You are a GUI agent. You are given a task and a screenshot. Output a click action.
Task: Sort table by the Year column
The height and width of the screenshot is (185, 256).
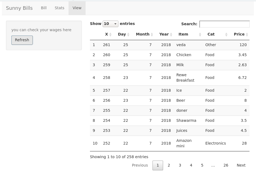[x=164, y=34]
